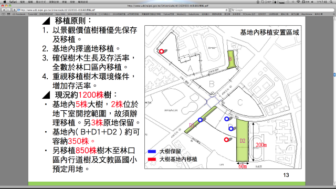Click the add bookmark plus button
The height and width of the screenshot is (189, 336).
pyautogui.click(x=14, y=10)
